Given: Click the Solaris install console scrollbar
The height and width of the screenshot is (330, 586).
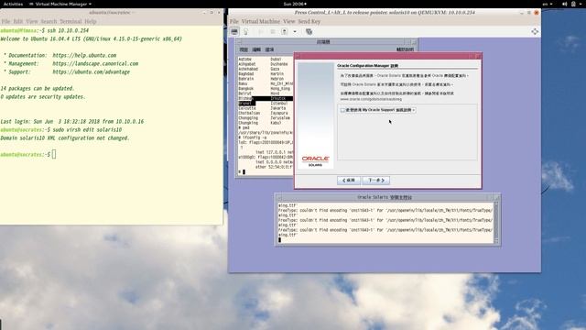Looking at the screenshot, I should [496, 223].
